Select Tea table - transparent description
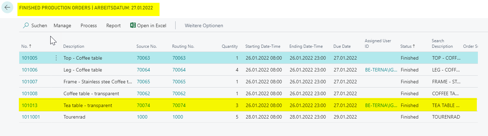Viewport: 488px width, 136px height. [88, 105]
